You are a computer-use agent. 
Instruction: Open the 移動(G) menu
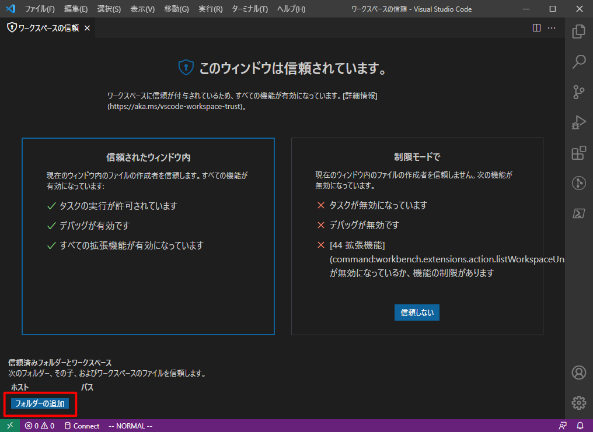pyautogui.click(x=177, y=9)
